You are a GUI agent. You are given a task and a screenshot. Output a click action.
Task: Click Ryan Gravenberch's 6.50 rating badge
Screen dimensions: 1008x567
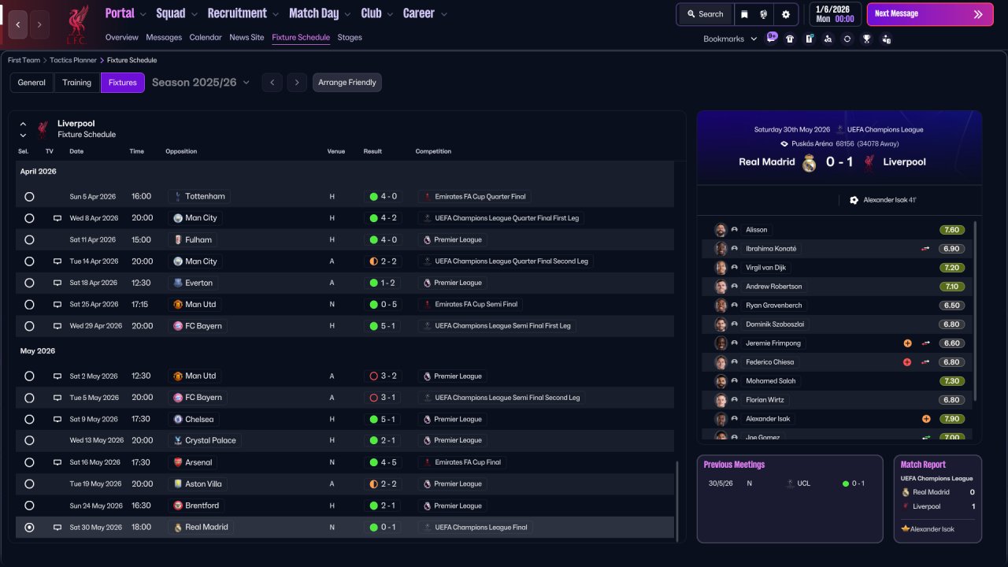coord(952,306)
